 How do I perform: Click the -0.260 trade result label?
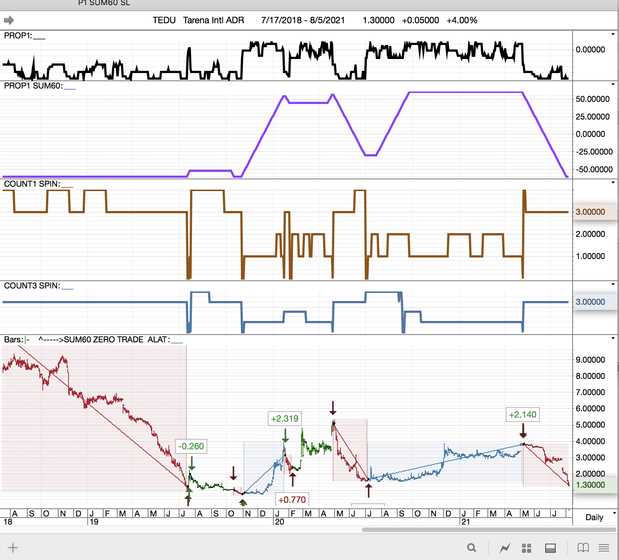pyautogui.click(x=191, y=446)
